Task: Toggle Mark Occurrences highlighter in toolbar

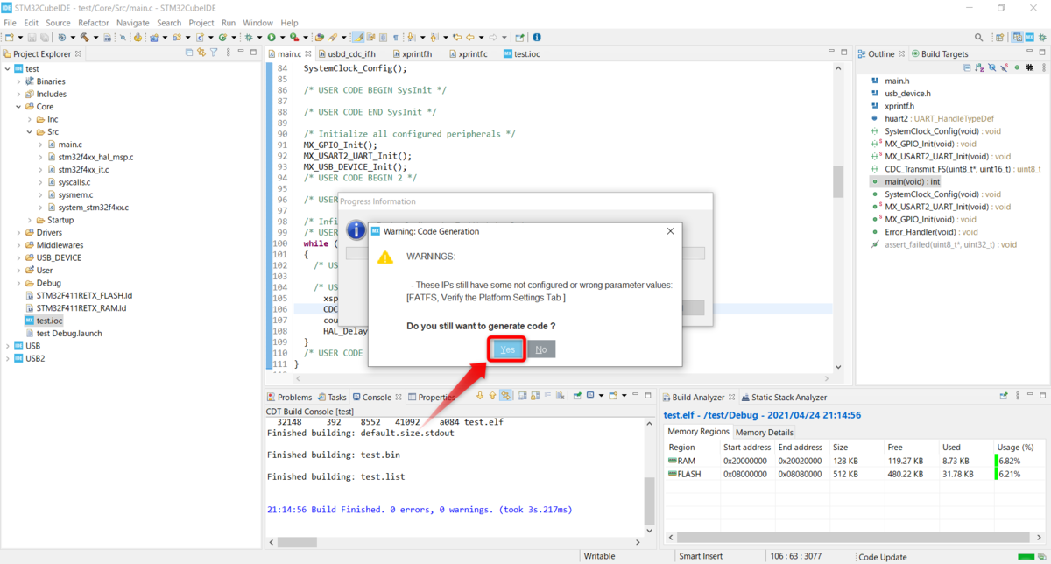Action: (358, 38)
